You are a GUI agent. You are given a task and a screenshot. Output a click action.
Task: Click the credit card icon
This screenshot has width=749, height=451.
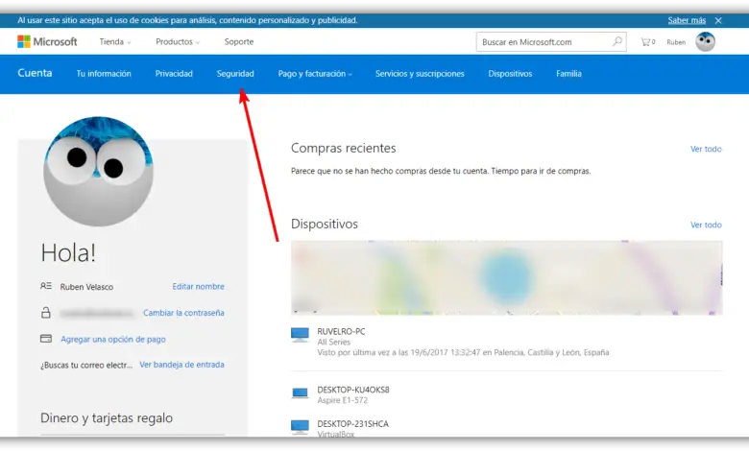click(x=46, y=339)
